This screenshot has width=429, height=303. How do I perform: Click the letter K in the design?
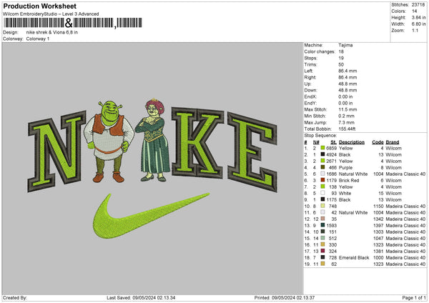[197, 142]
